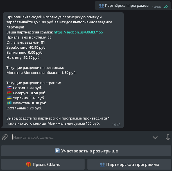
Task: Click the Russia flag emoji
Action: click(x=9, y=88)
